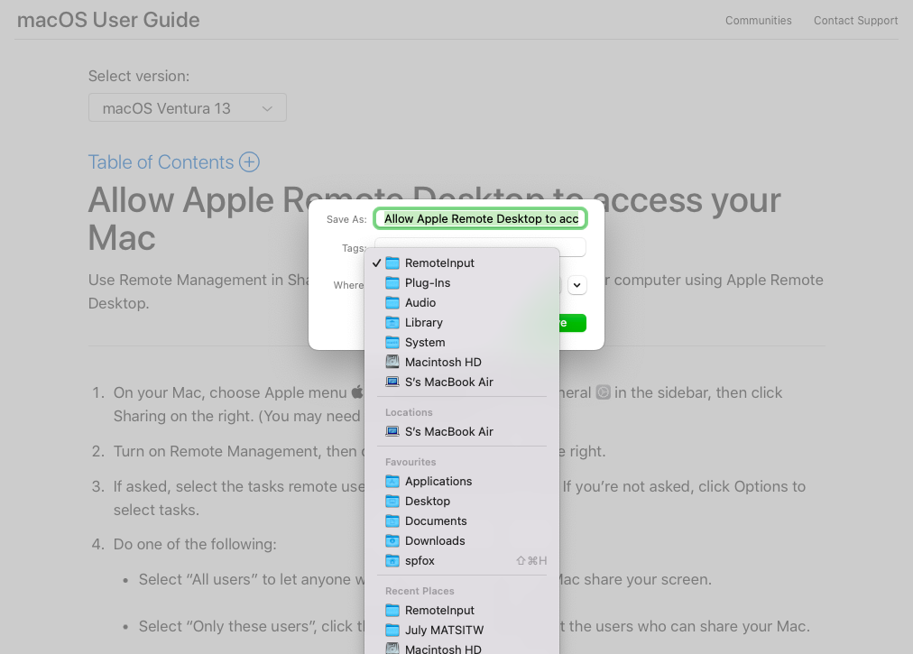The image size is (913, 654).
Task: Choose Applications in Favourites
Action: [x=462, y=482]
